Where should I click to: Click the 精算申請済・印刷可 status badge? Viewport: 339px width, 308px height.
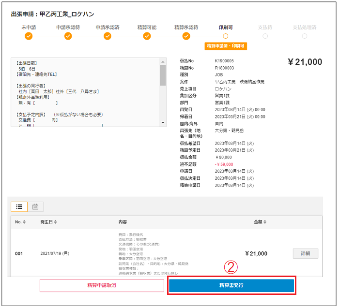tap(226, 46)
